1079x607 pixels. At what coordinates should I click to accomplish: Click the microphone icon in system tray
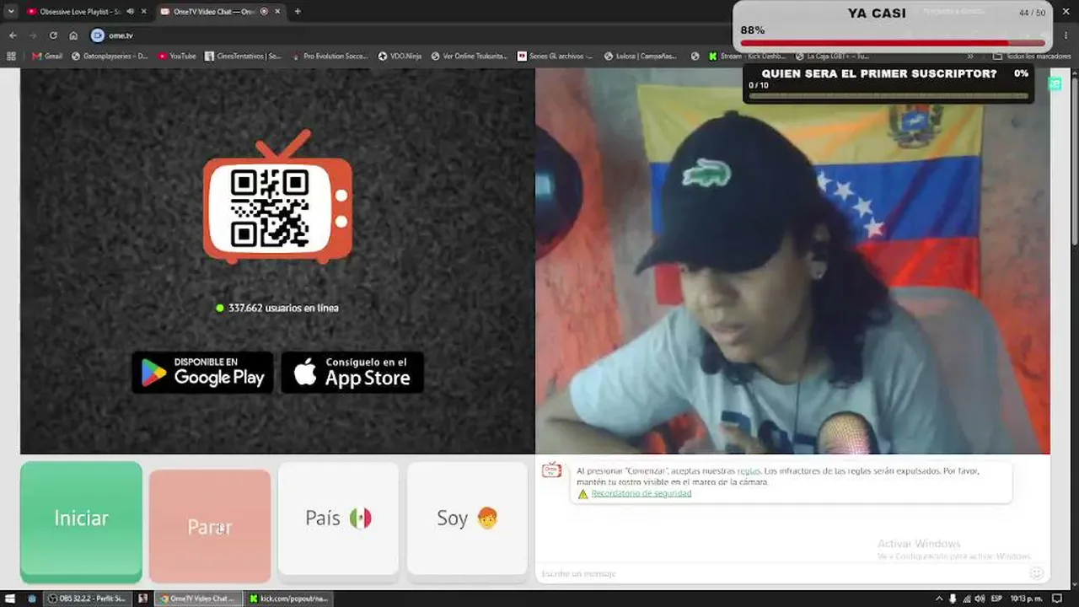(x=953, y=599)
